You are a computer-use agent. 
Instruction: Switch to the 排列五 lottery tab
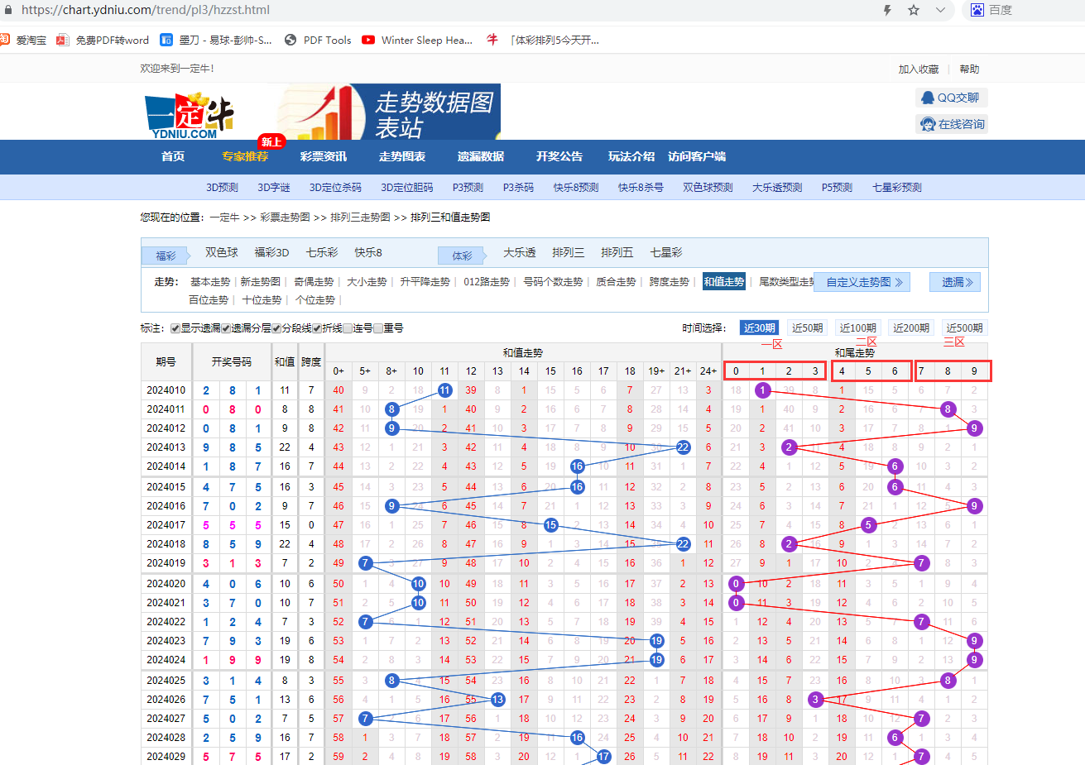617,252
